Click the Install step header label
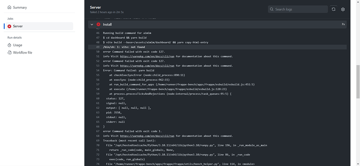The image size is (360, 166). coord(107,25)
